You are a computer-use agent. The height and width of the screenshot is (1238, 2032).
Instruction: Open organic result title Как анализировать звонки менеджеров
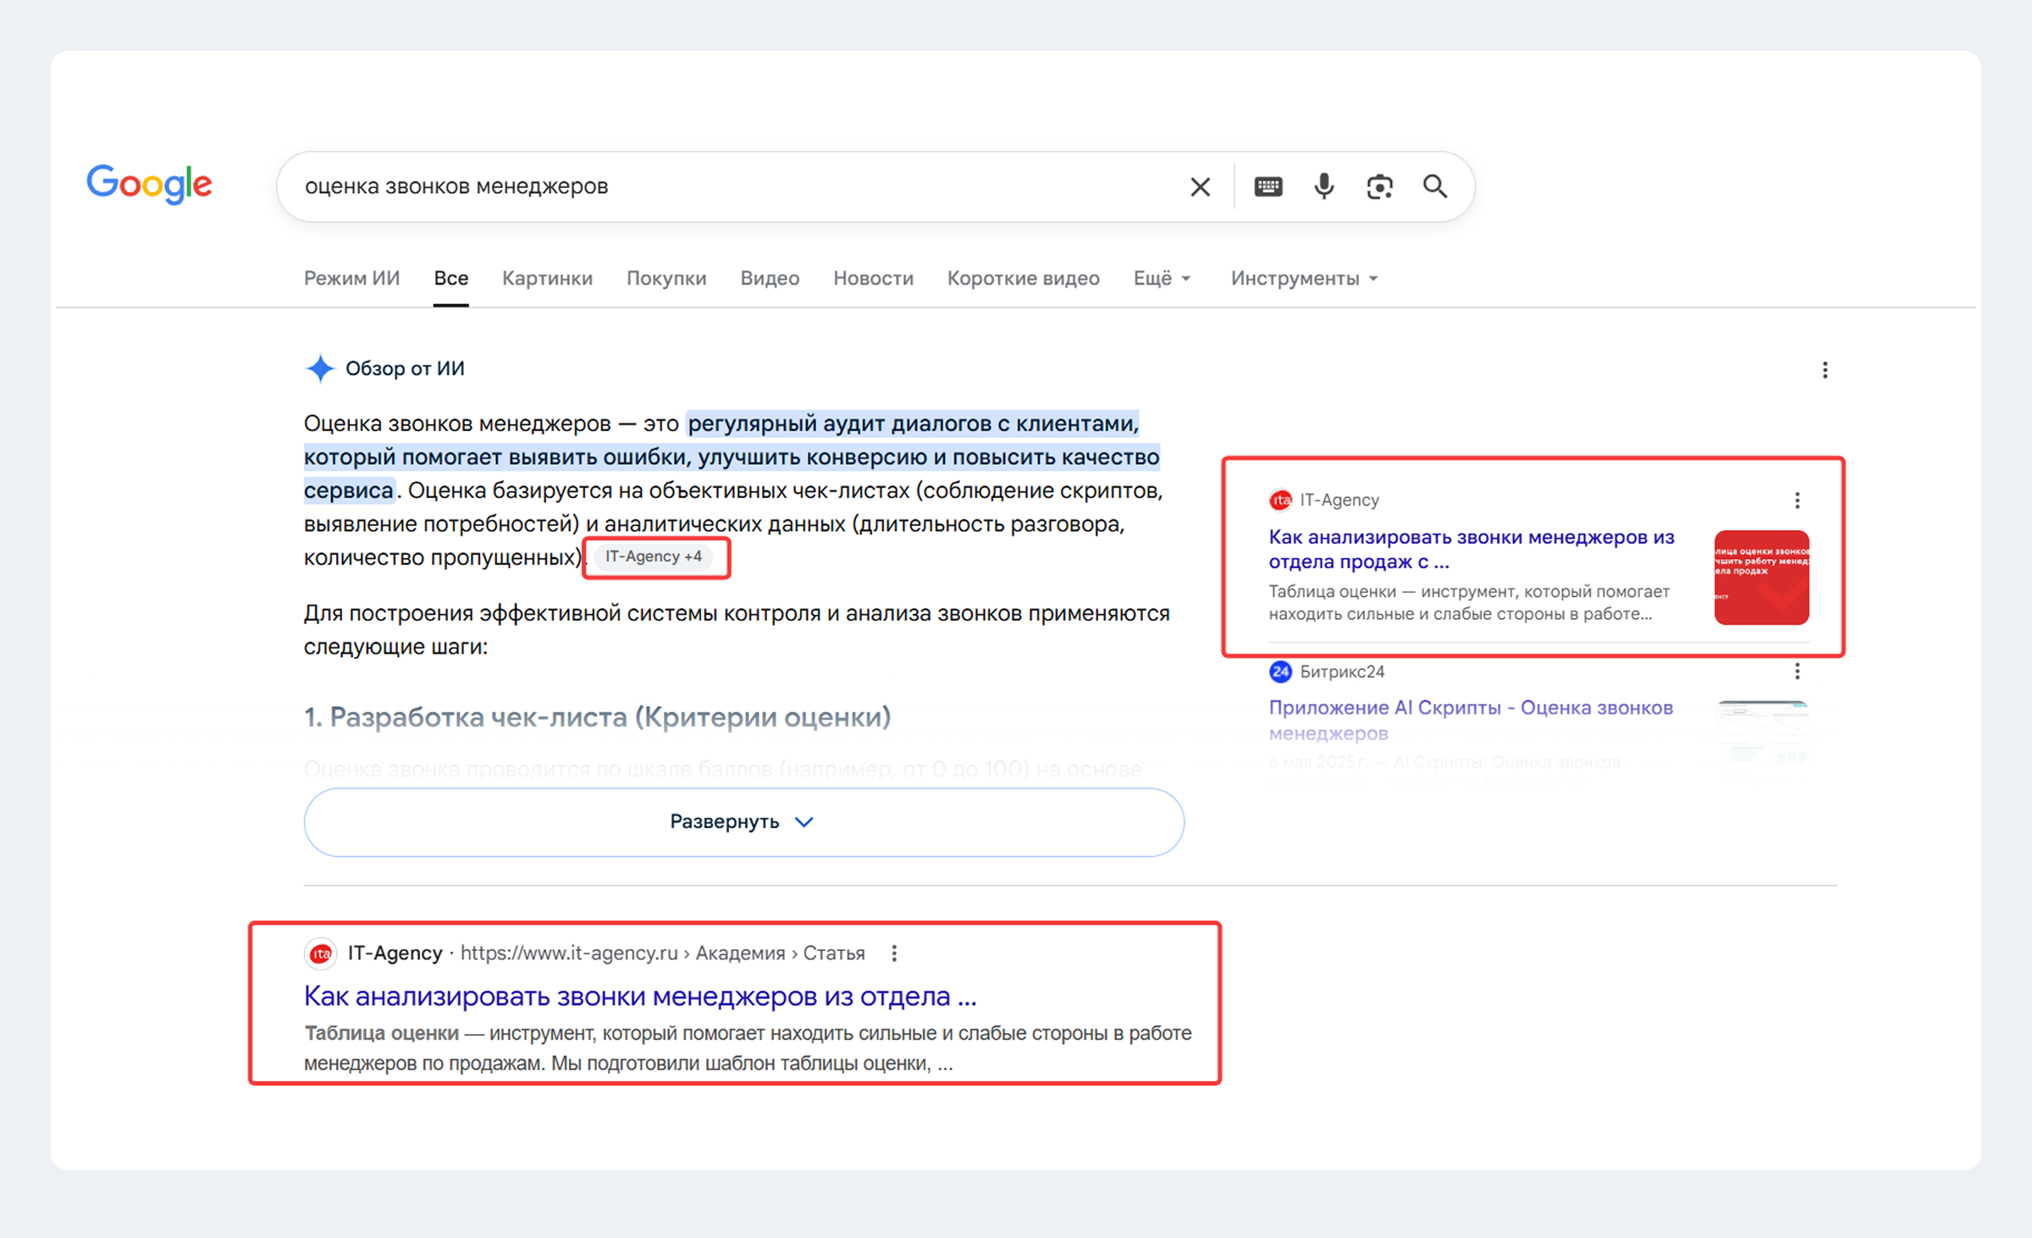click(640, 997)
